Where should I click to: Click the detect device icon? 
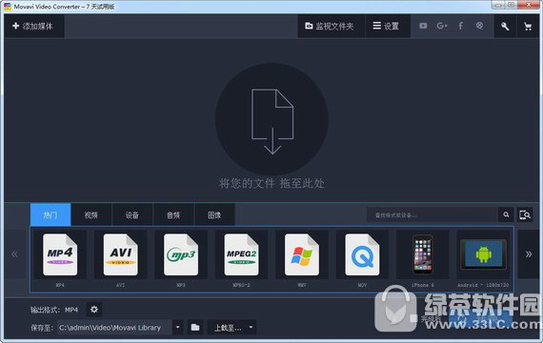[525, 214]
